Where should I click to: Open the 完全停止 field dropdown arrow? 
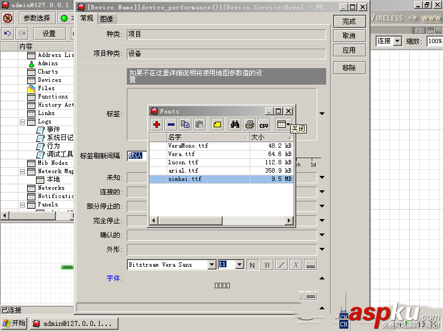[322, 220]
